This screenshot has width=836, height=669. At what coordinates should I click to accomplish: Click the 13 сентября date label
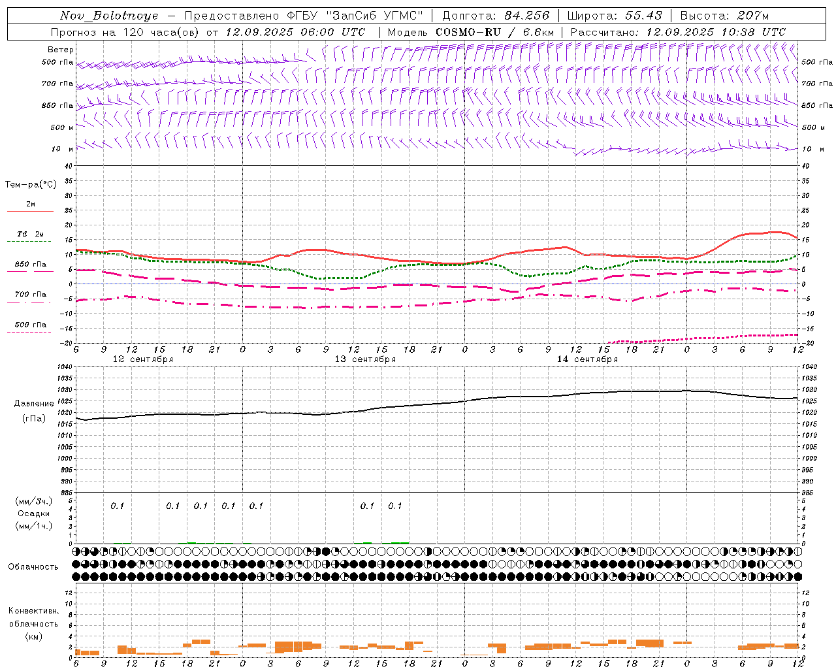(365, 359)
